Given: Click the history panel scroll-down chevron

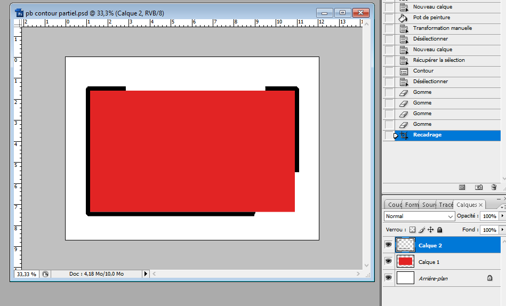Looking at the screenshot, I should point(504,179).
